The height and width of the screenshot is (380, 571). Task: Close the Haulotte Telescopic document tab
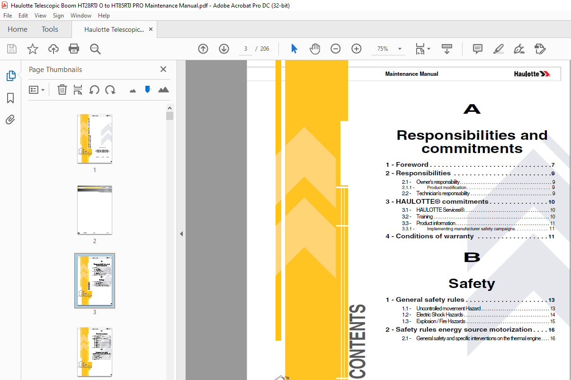point(151,29)
